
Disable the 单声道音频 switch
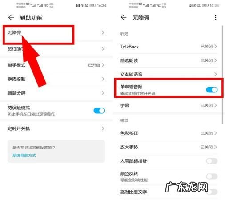tap(212, 90)
